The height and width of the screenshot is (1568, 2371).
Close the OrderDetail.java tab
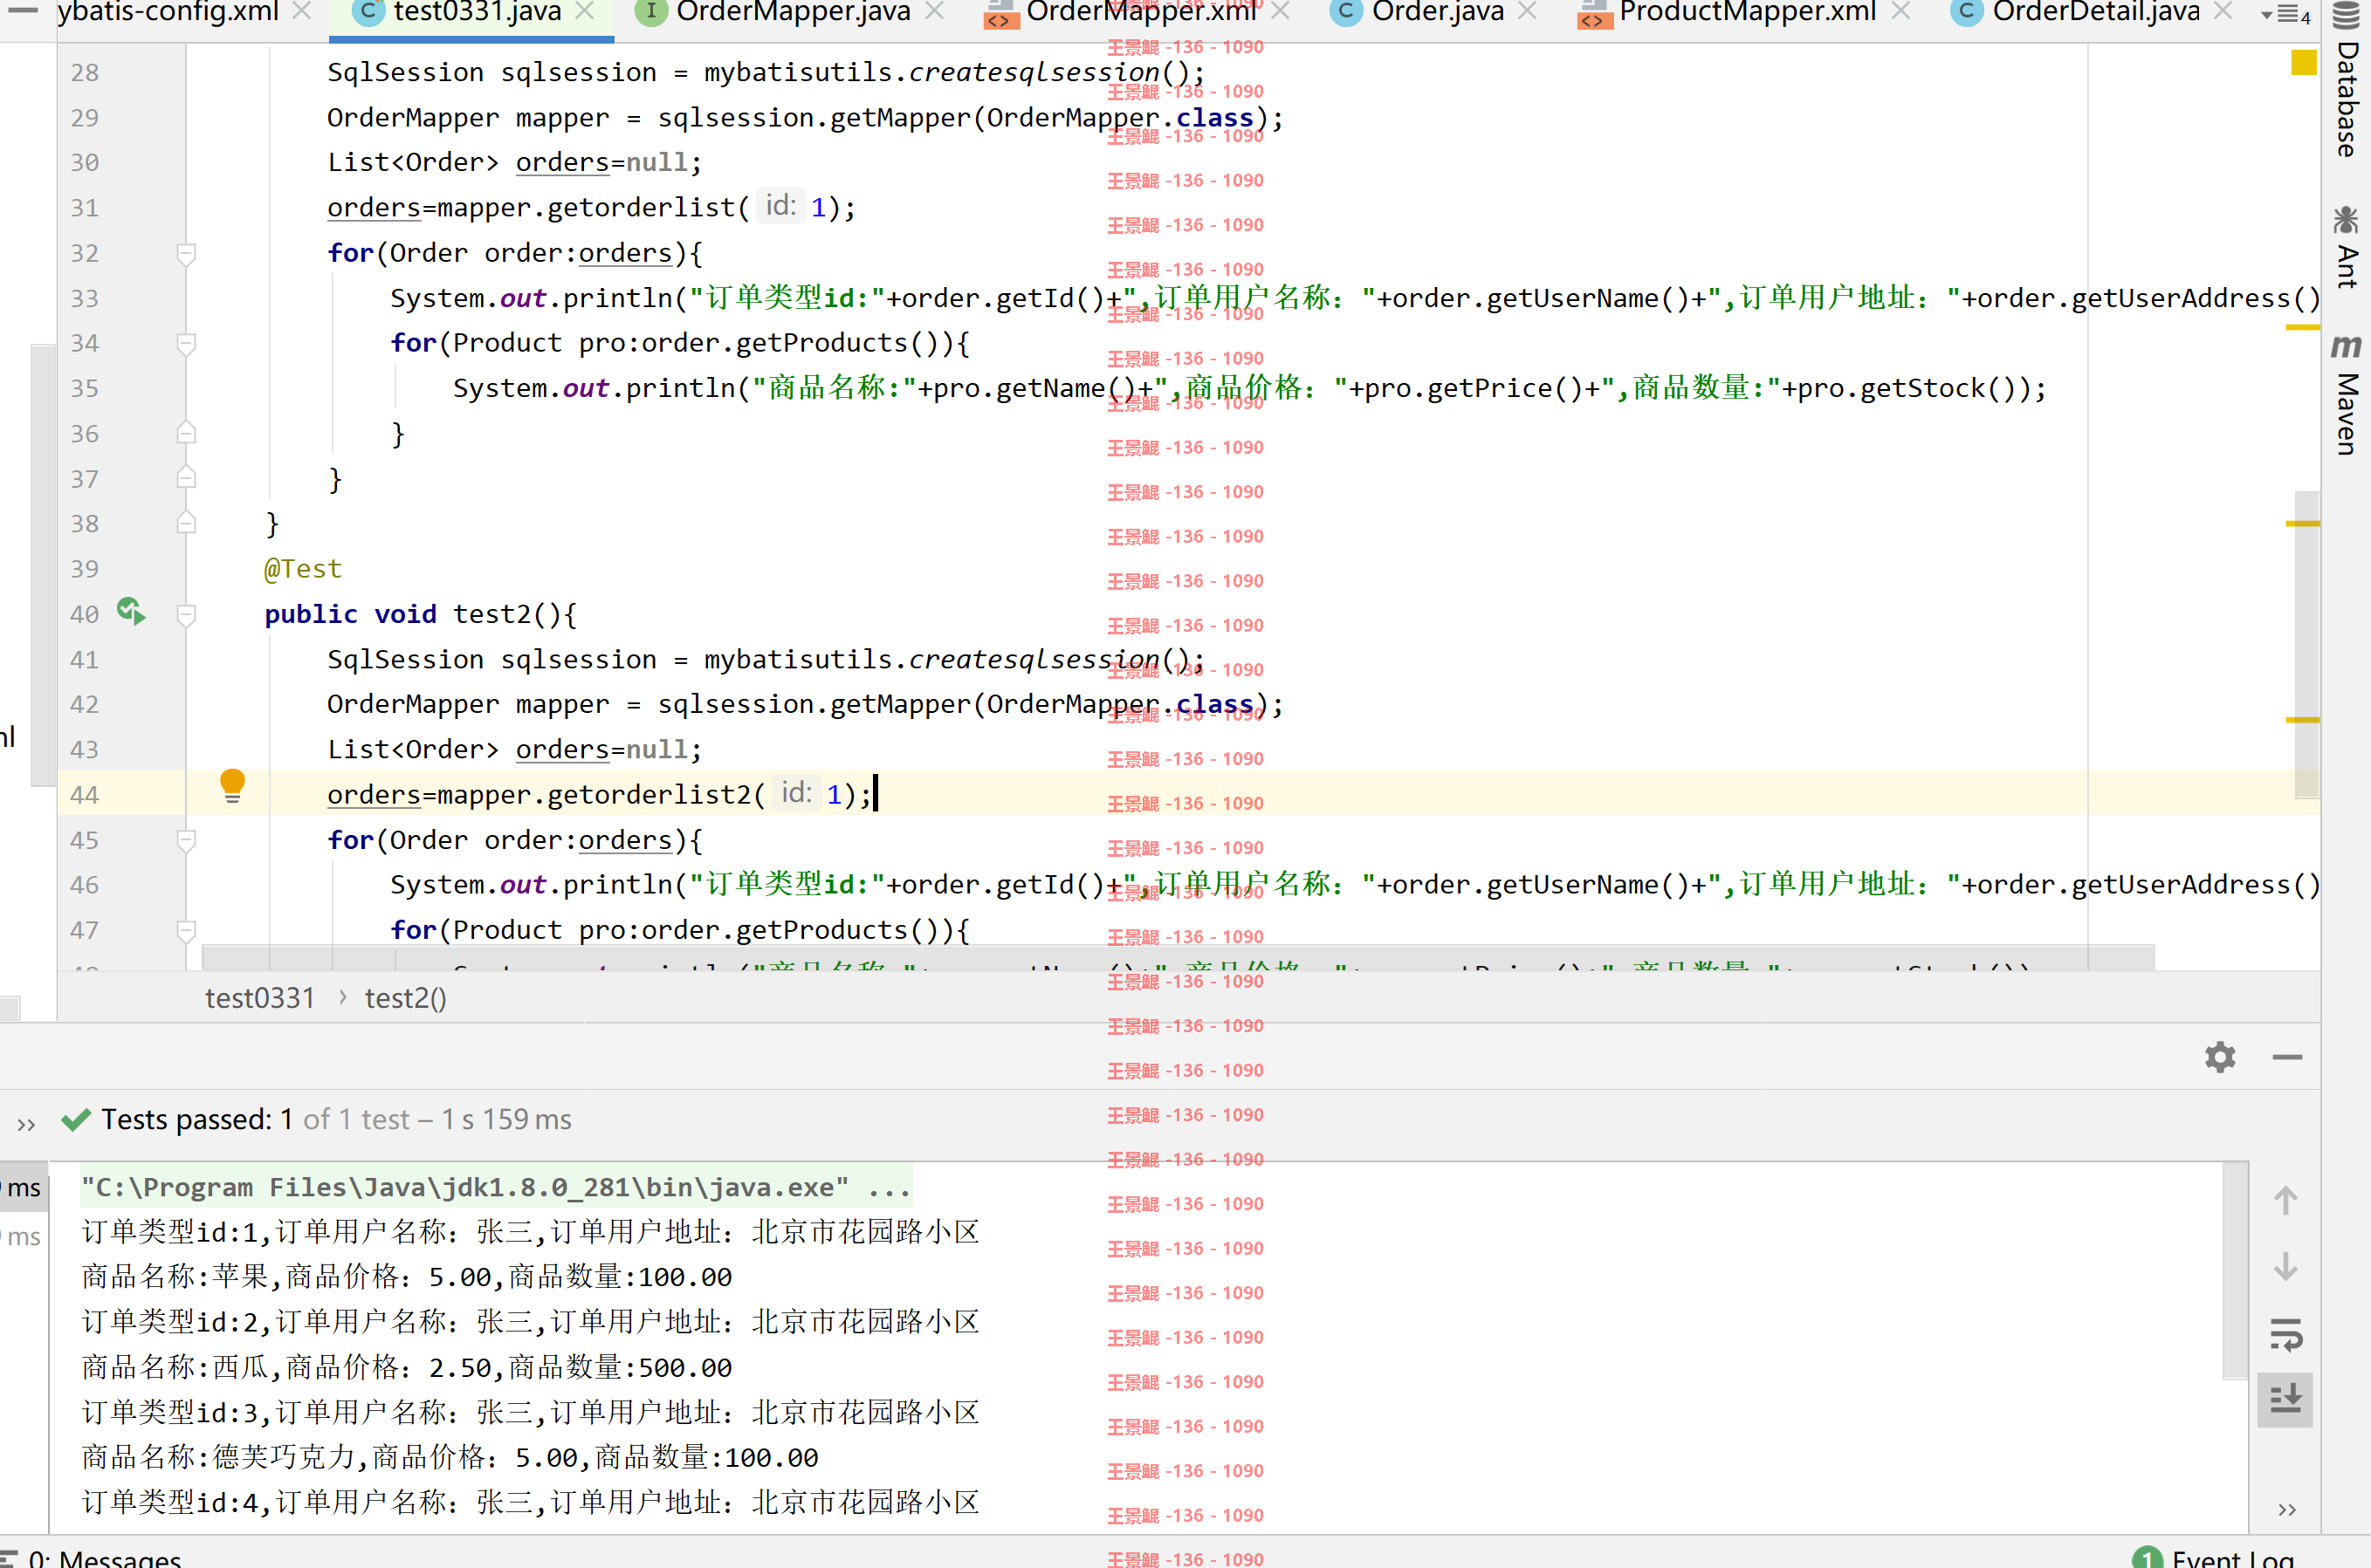(2223, 12)
